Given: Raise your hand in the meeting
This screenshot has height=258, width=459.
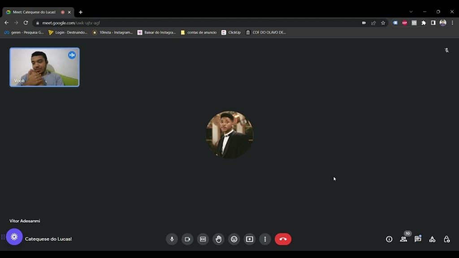Looking at the screenshot, I should coord(218,239).
